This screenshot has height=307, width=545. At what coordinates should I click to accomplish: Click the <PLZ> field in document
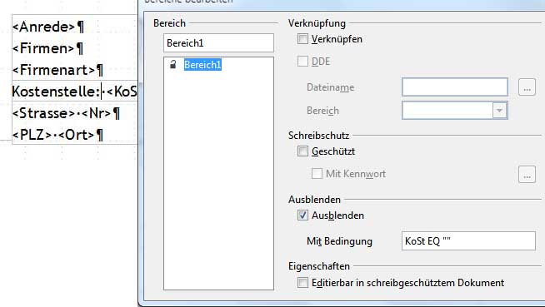pos(32,135)
